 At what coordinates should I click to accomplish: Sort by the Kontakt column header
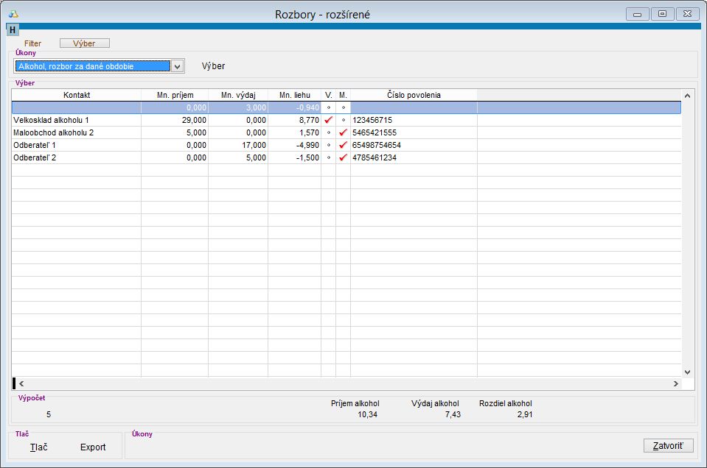tap(76, 95)
